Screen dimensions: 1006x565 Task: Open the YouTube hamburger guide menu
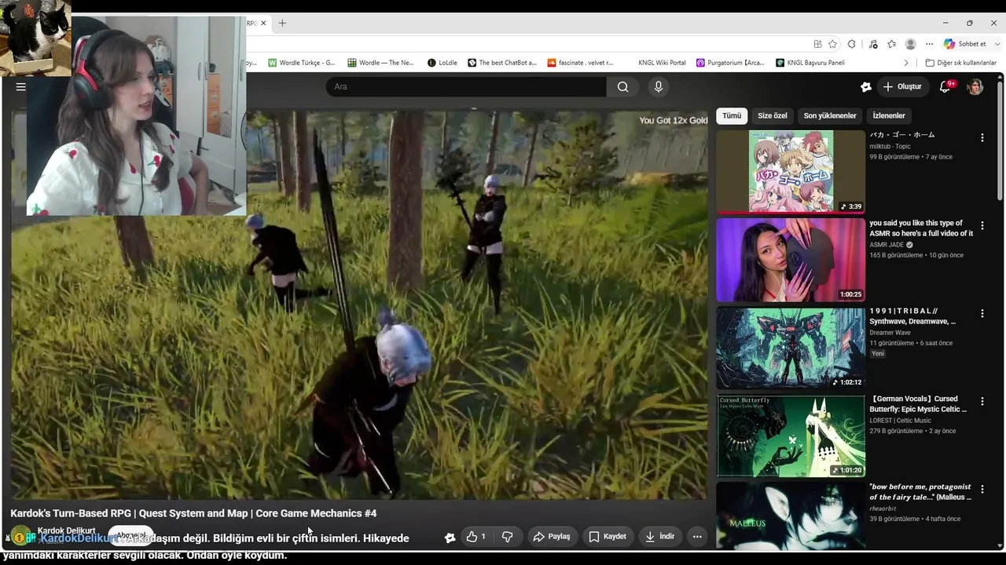click(20, 87)
